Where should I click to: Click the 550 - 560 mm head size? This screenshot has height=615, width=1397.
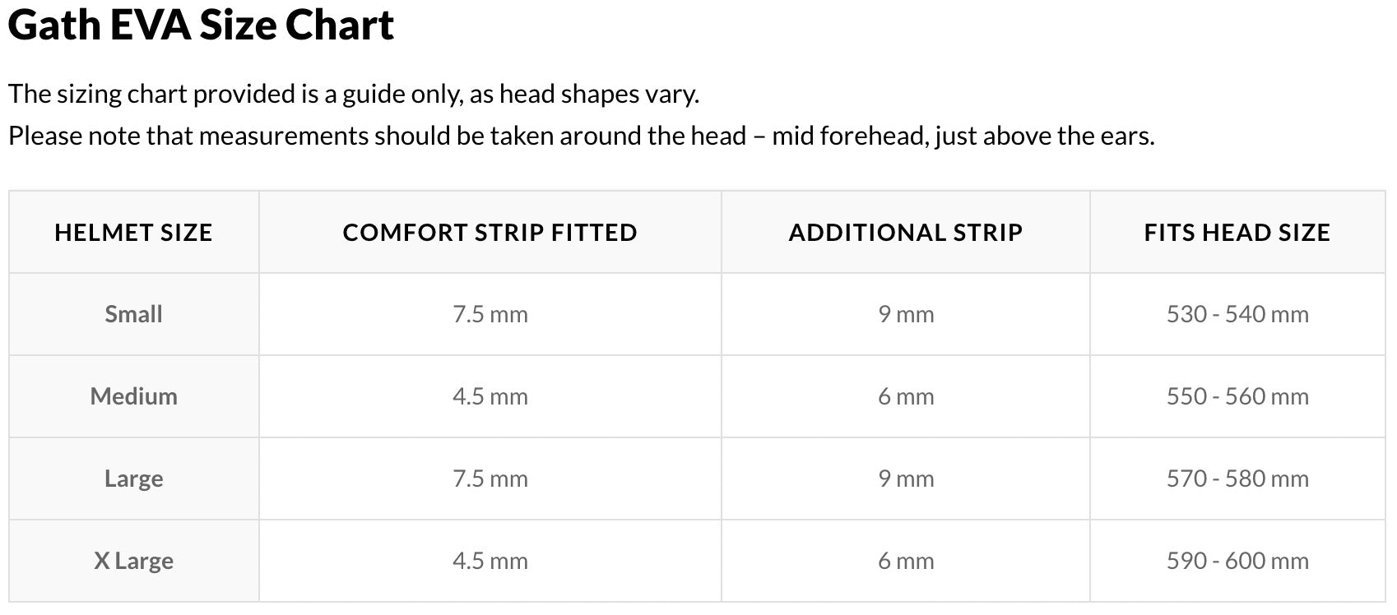[1237, 396]
